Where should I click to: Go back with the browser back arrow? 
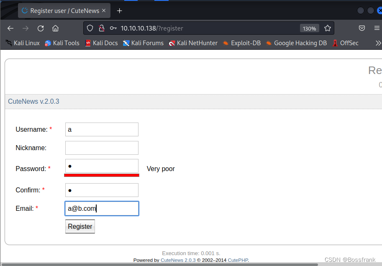[x=10, y=28]
